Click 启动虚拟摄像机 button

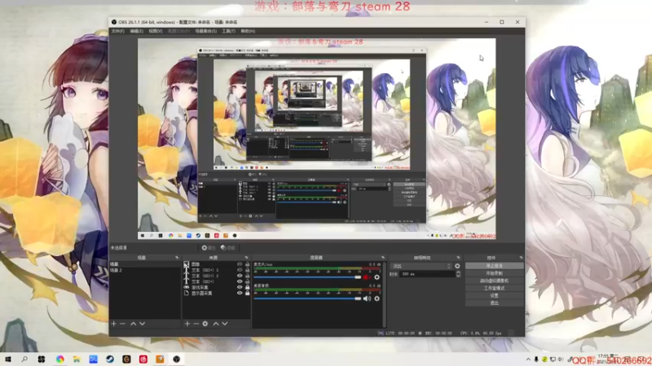(494, 281)
